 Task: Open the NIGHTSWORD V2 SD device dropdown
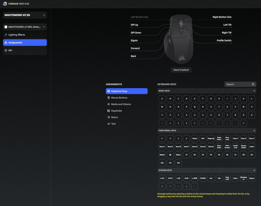[25, 15]
